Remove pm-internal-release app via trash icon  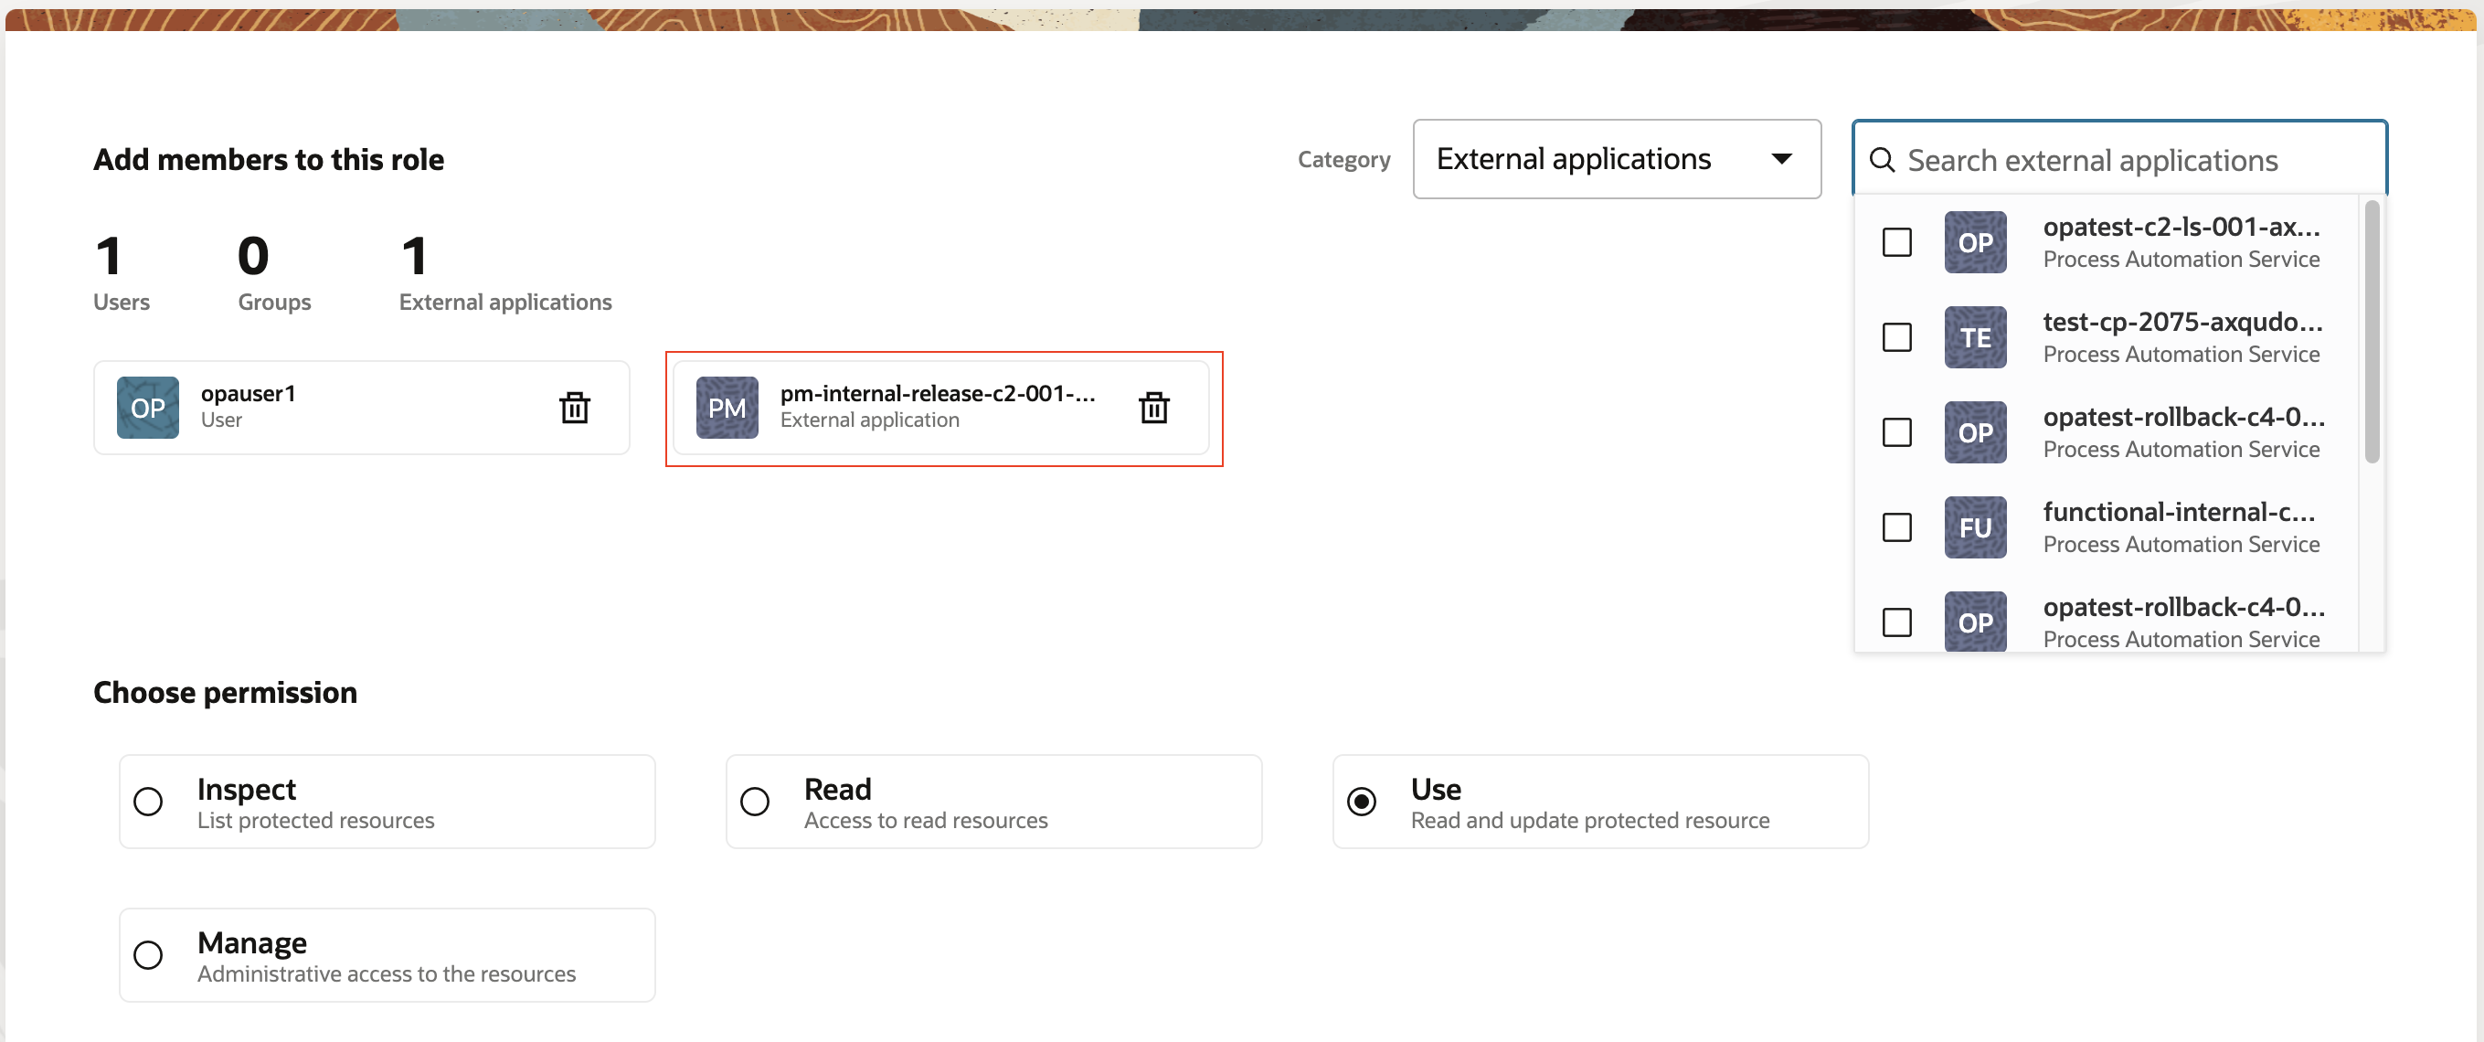pos(1154,407)
